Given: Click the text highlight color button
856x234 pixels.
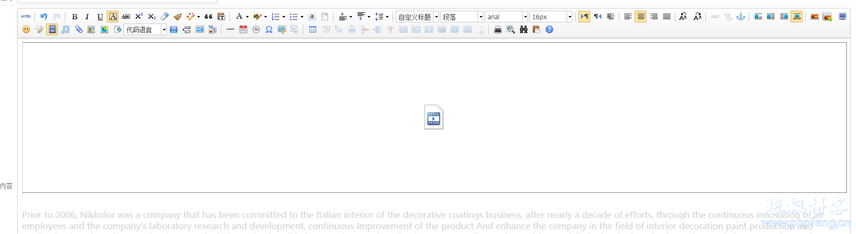Looking at the screenshot, I should point(257,17).
